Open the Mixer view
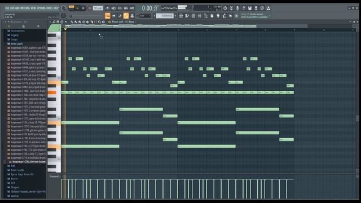This screenshot has width=361, height=203. point(199,16)
